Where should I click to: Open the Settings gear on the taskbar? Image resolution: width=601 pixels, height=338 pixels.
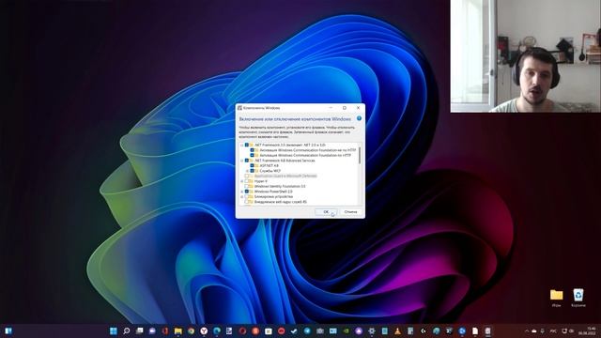click(x=372, y=330)
